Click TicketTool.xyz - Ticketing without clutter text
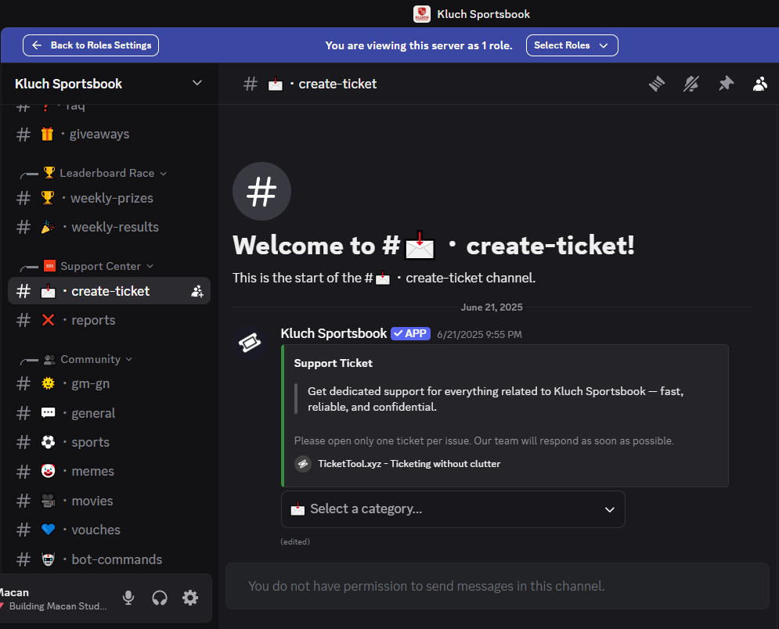Image resolution: width=779 pixels, height=629 pixels. [409, 464]
